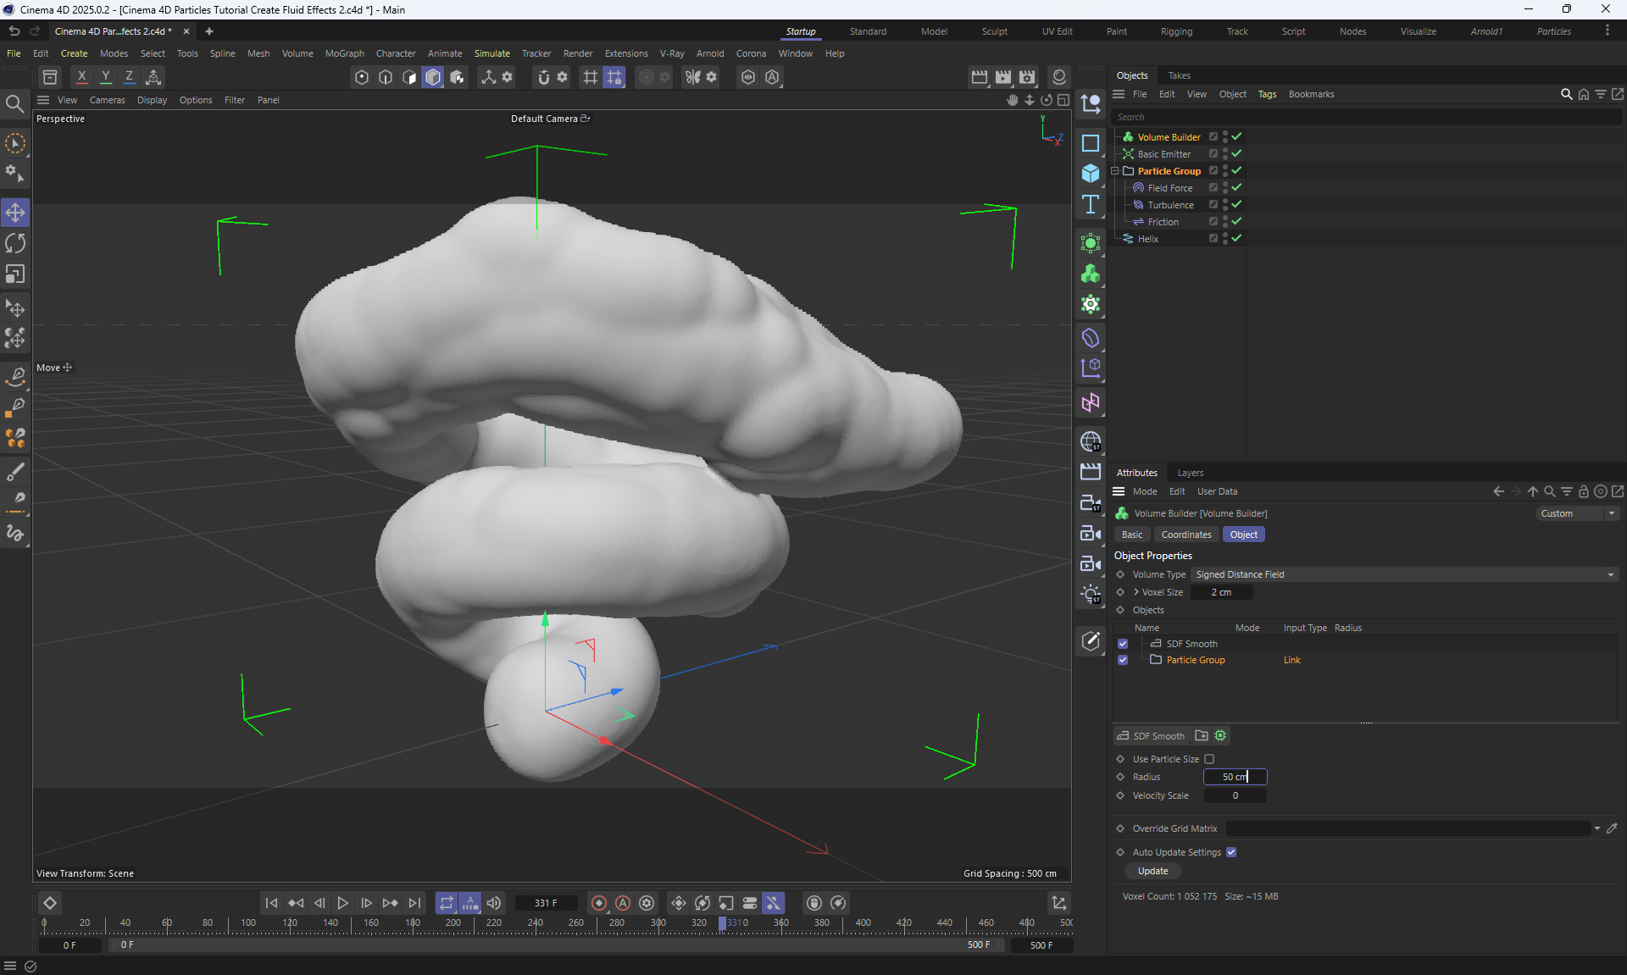Go to end of timeline
The height and width of the screenshot is (975, 1627).
pos(414,903)
